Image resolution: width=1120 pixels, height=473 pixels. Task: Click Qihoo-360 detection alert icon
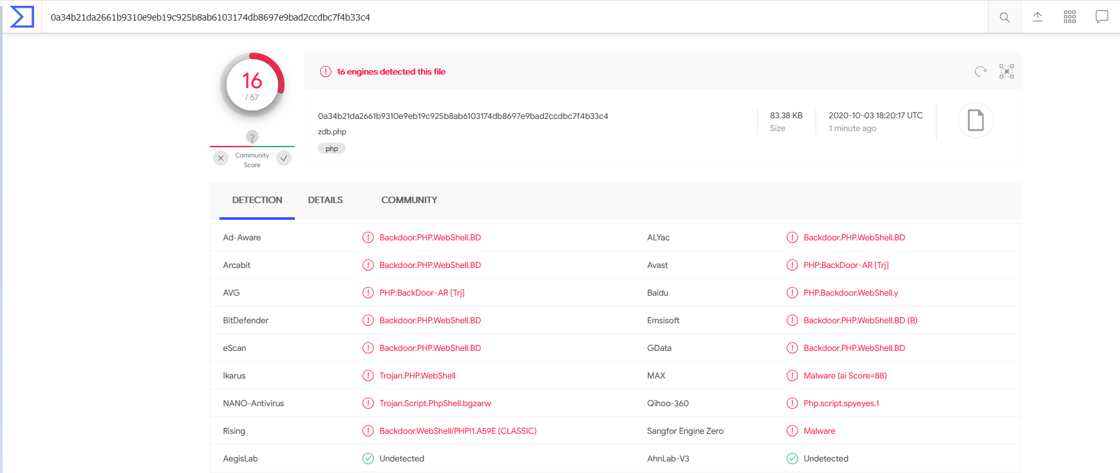[792, 403]
